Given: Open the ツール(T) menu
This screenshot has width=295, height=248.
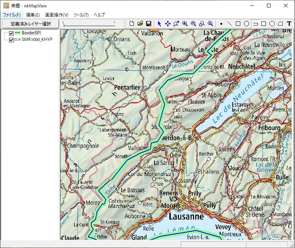Looking at the screenshot, I should click(81, 15).
